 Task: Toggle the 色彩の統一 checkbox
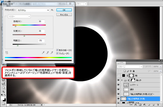pos(57,50)
